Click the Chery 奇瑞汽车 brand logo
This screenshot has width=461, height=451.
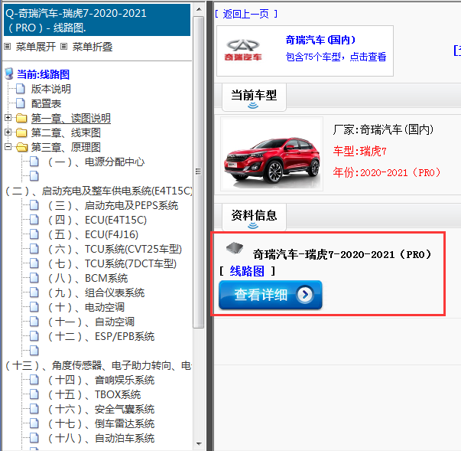(x=243, y=50)
